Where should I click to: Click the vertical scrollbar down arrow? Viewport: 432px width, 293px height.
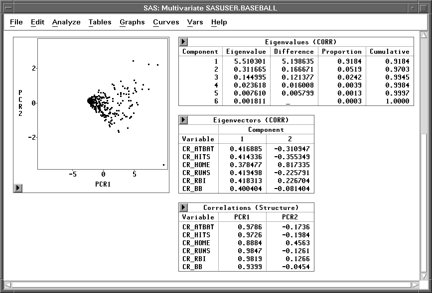pos(424,276)
